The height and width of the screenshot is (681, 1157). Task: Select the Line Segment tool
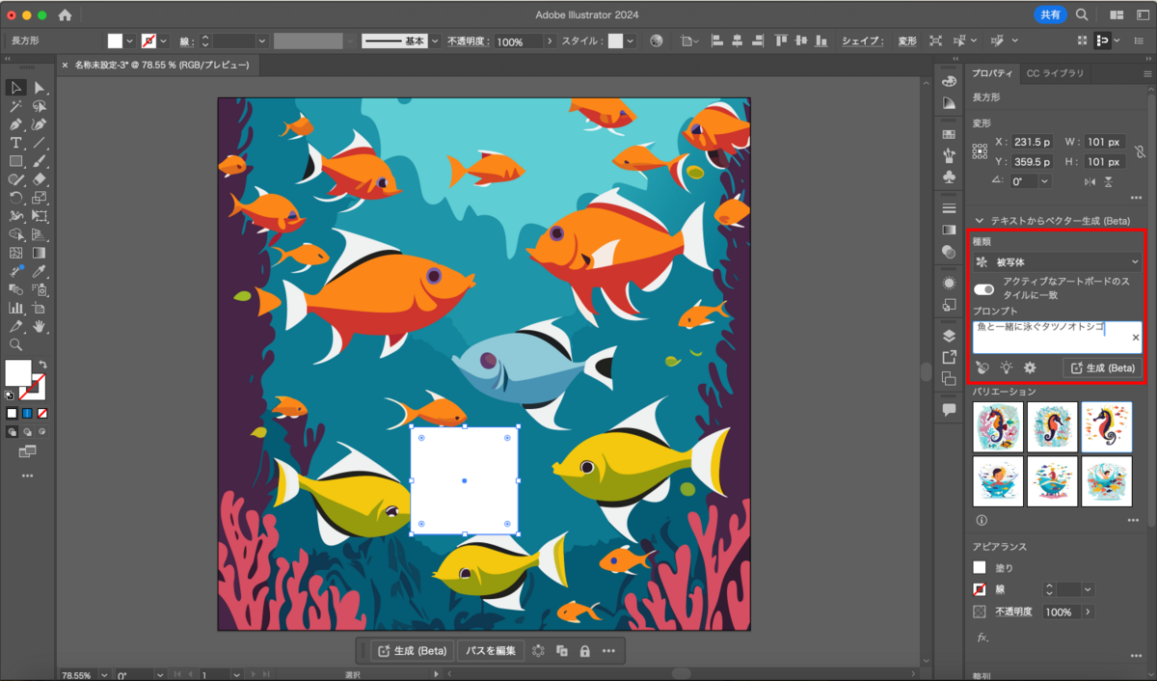pyautogui.click(x=40, y=143)
